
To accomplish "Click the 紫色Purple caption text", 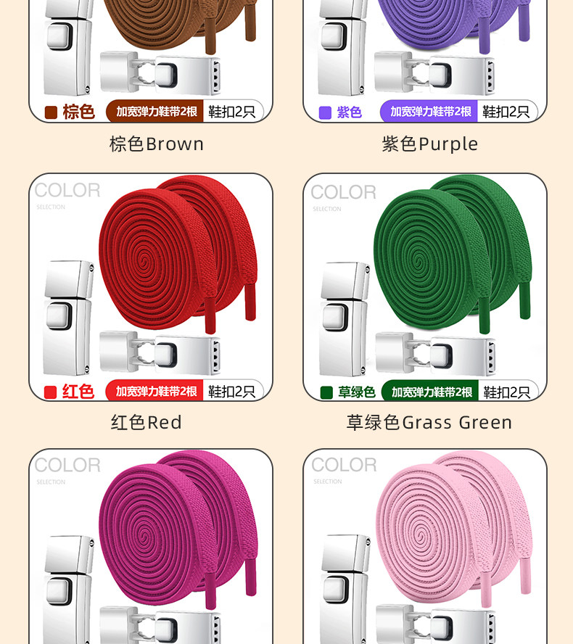I will [x=430, y=144].
